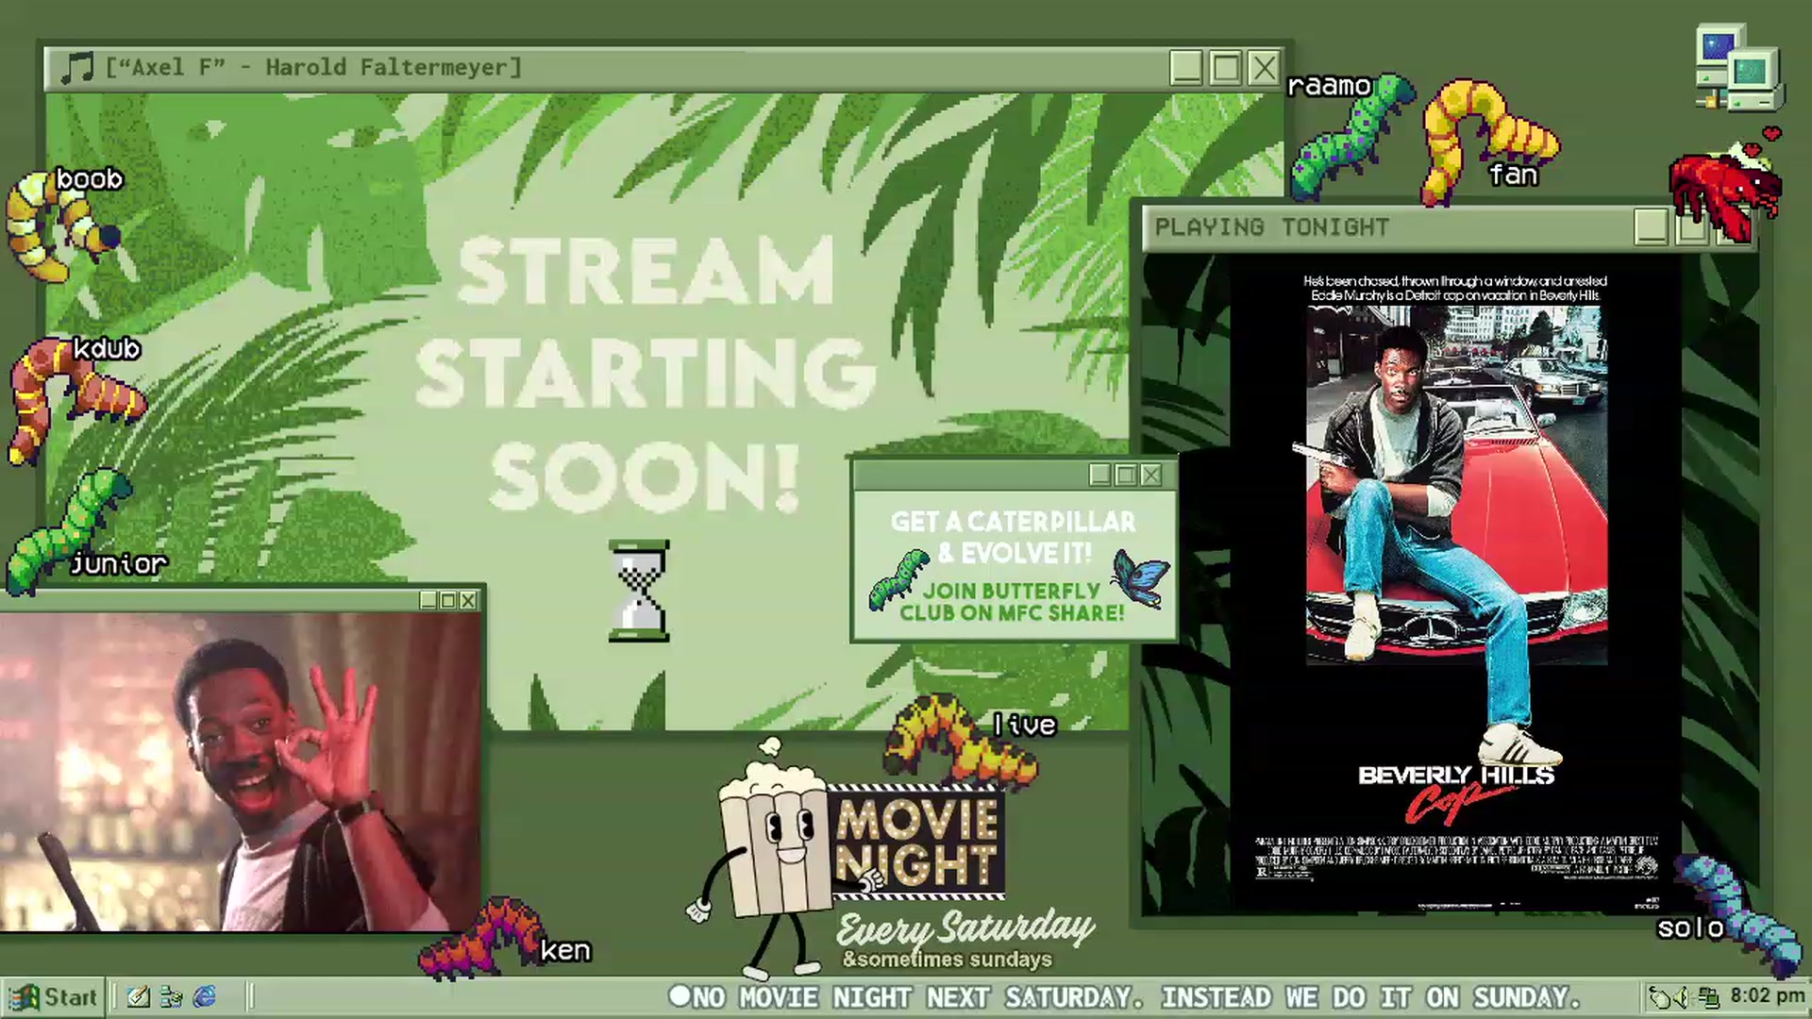The height and width of the screenshot is (1019, 1812).
Task: Click the middle quick-launch icon on taskbar
Action: point(172,996)
